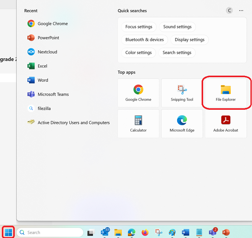Click the 'C' account avatar

pyautogui.click(x=229, y=11)
